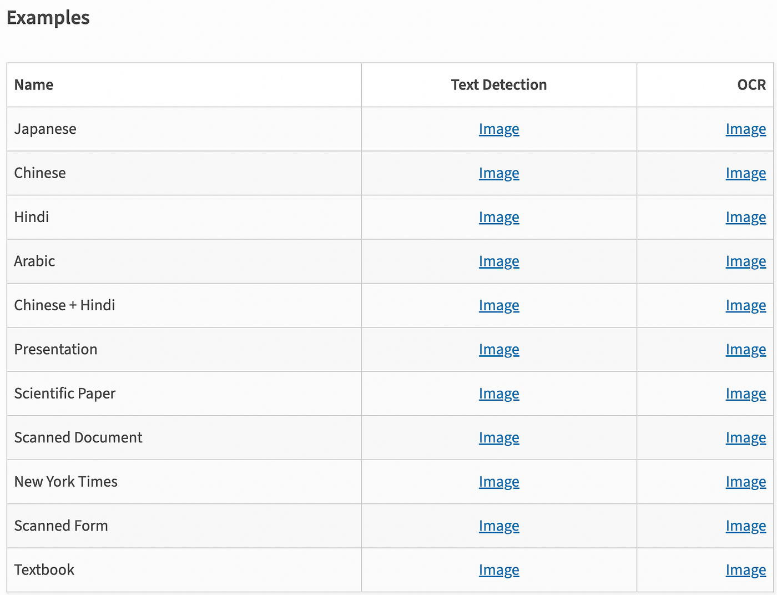Open Hindi OCR image link

click(x=746, y=218)
